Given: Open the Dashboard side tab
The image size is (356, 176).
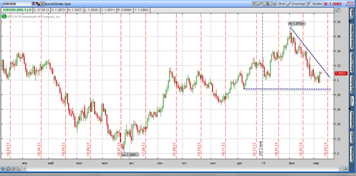Looking at the screenshot, I should (352, 120).
